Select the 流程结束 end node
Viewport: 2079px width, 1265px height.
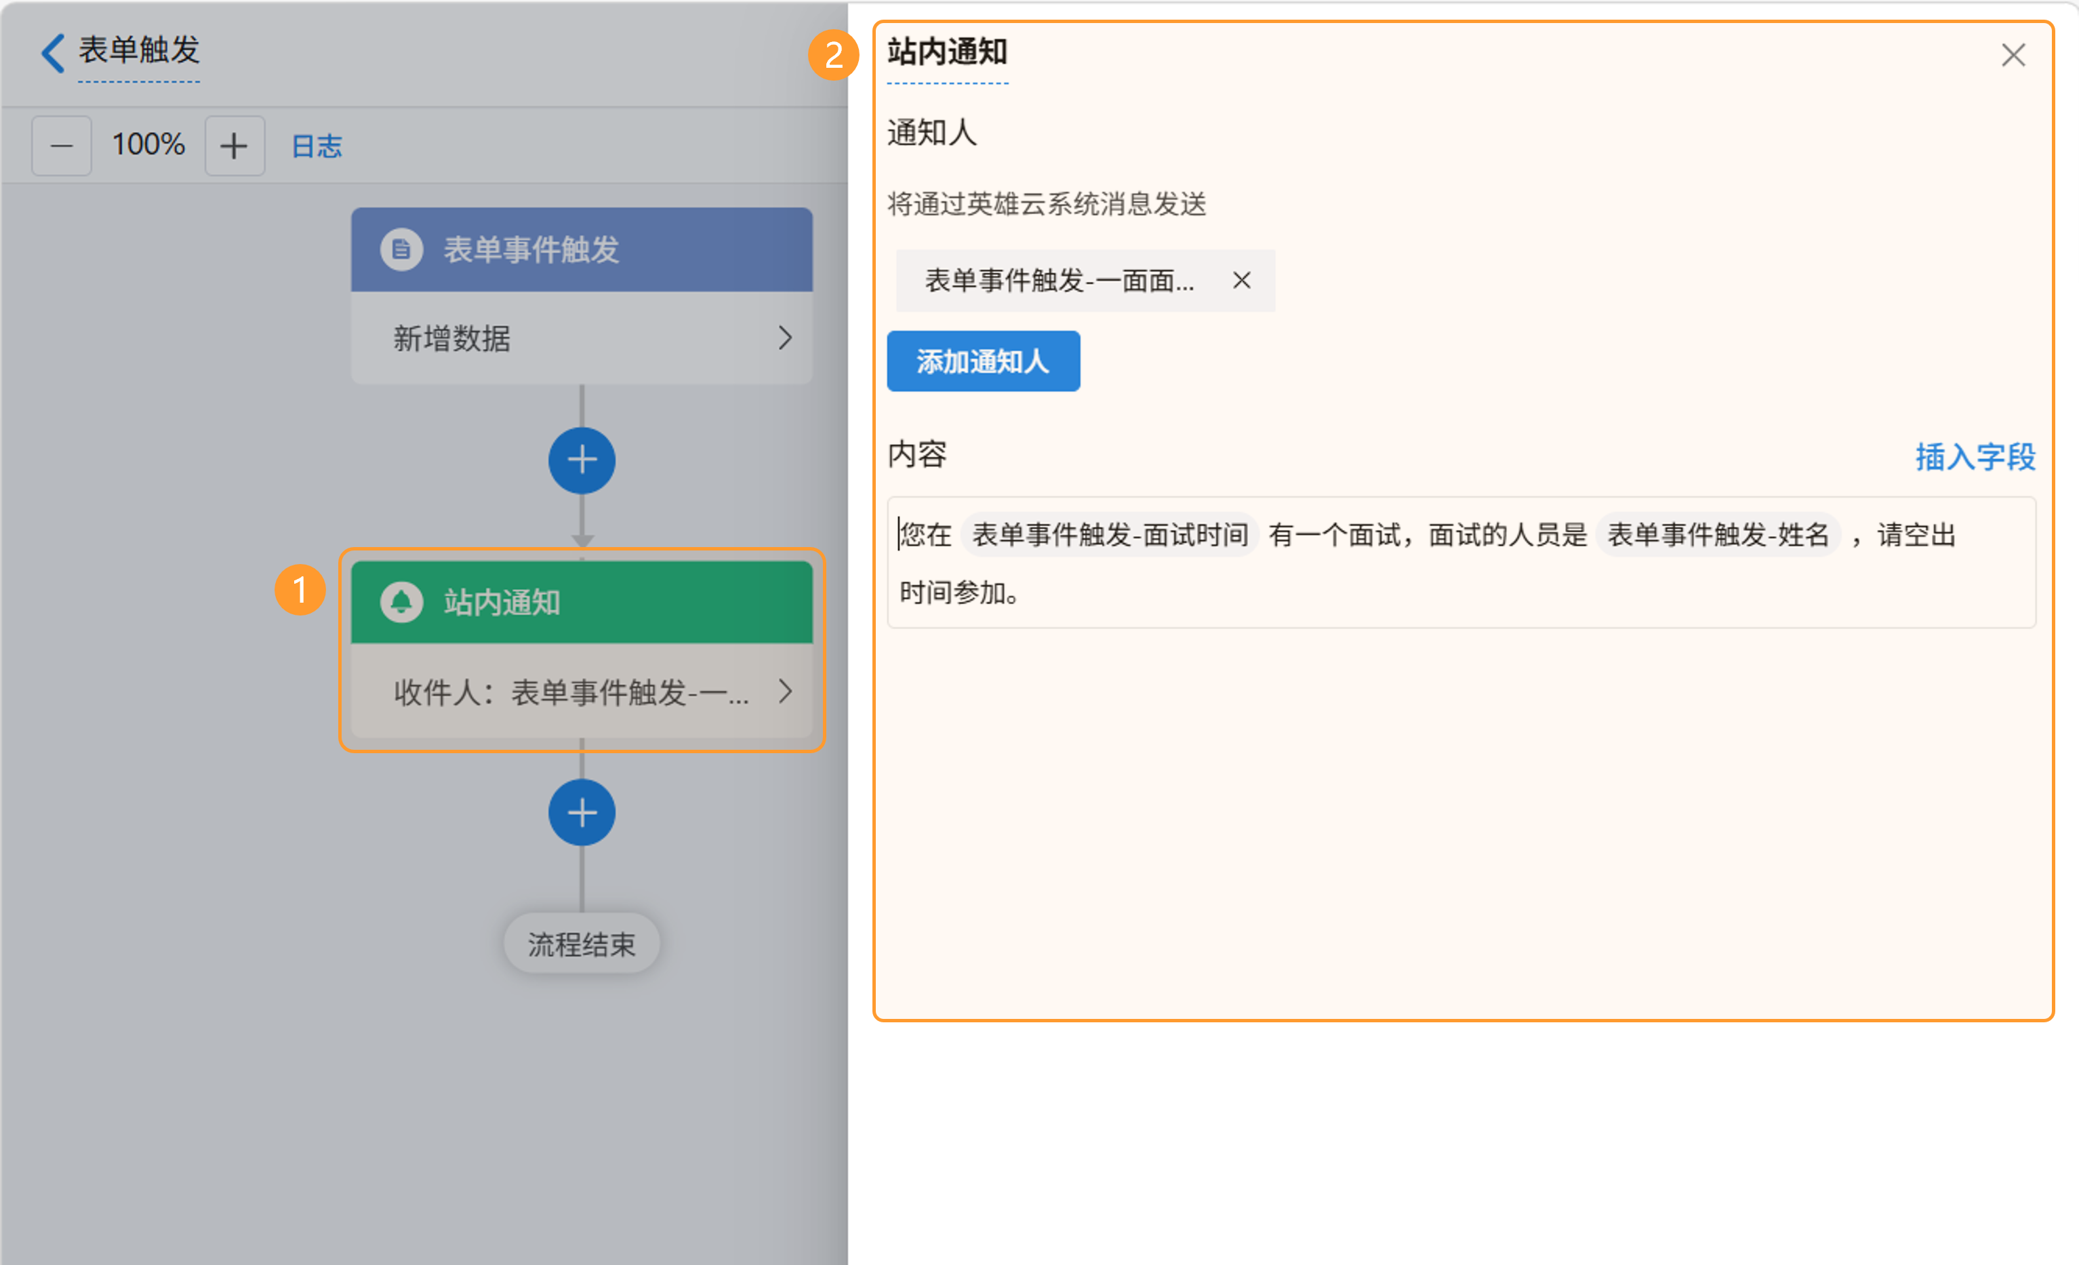point(582,944)
